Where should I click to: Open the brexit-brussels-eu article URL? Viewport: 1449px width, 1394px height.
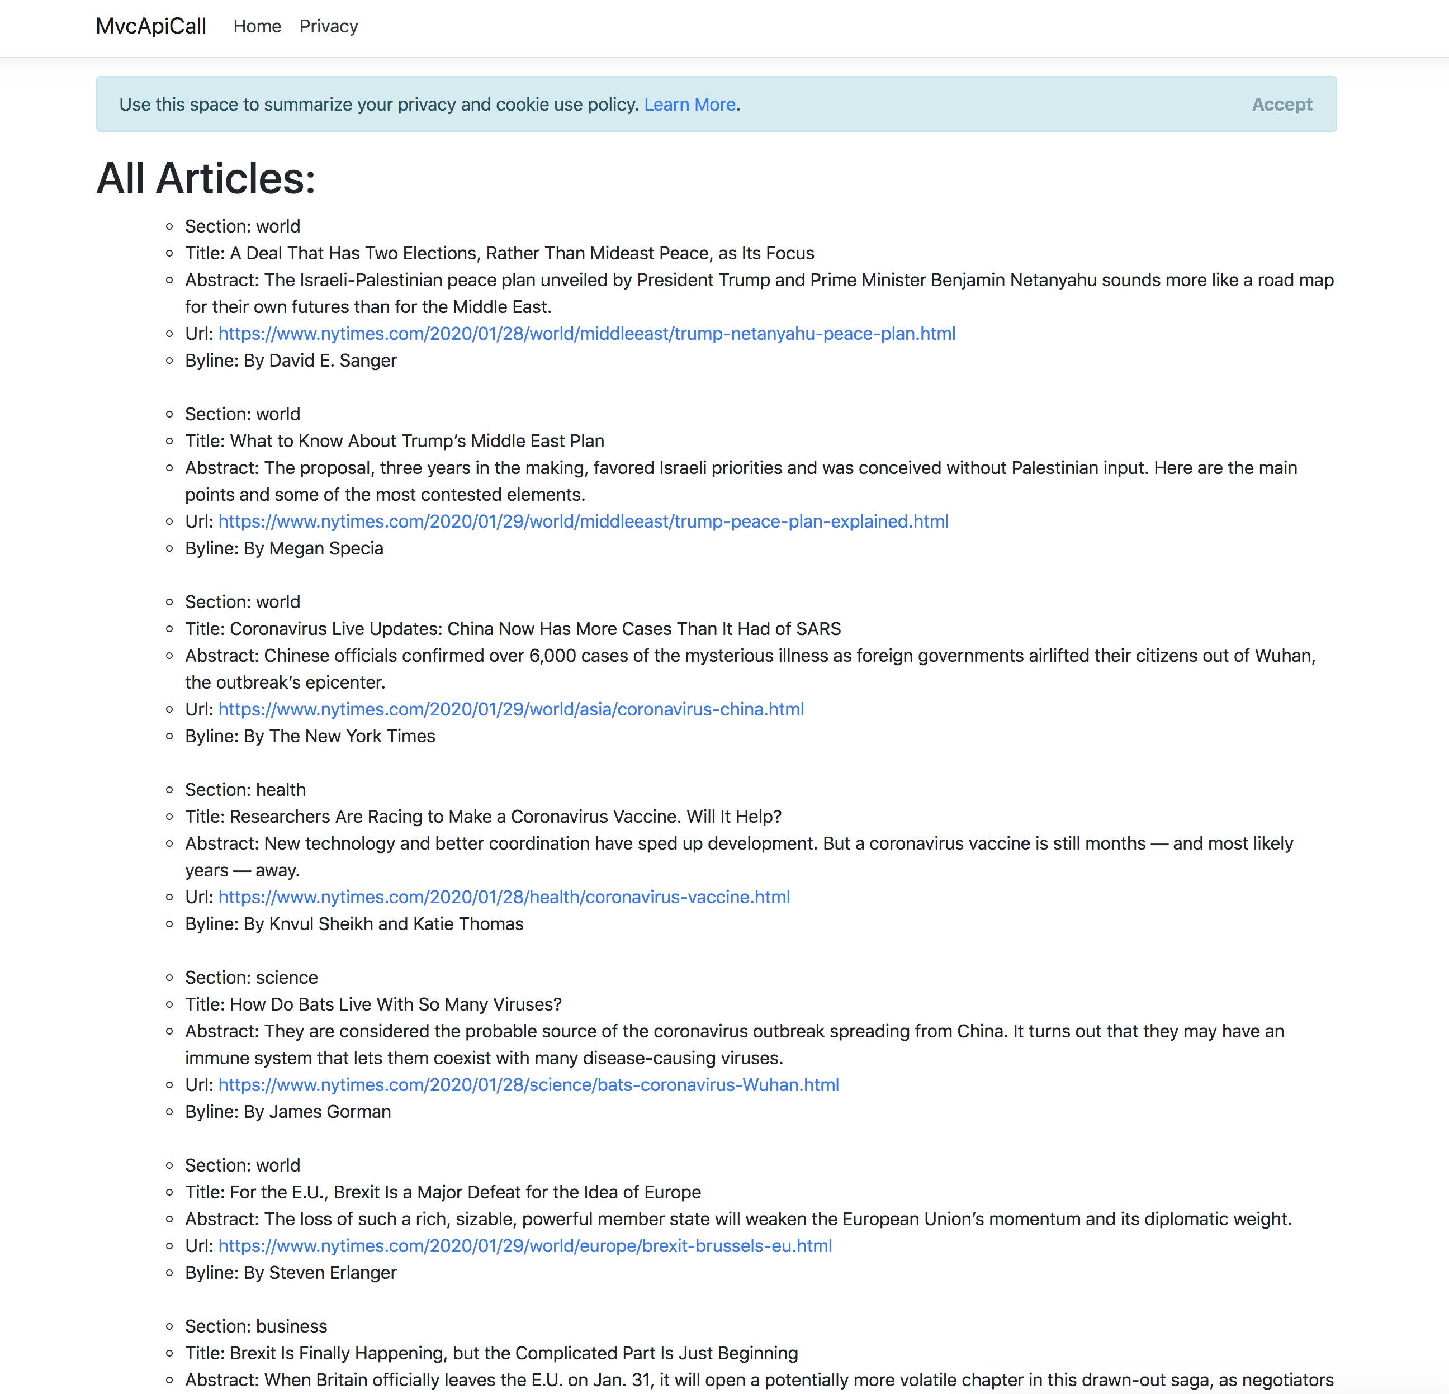point(525,1246)
